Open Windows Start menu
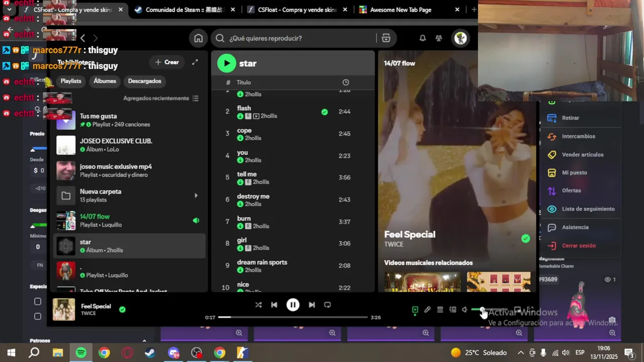 (x=11, y=353)
